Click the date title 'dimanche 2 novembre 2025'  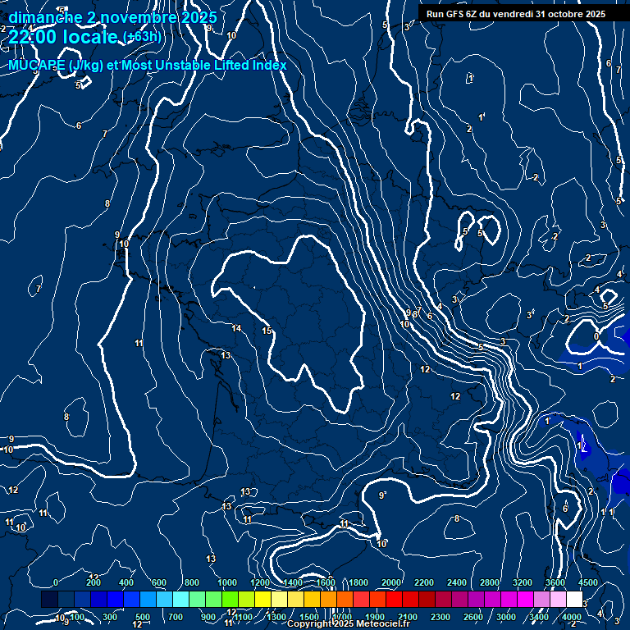click(112, 17)
